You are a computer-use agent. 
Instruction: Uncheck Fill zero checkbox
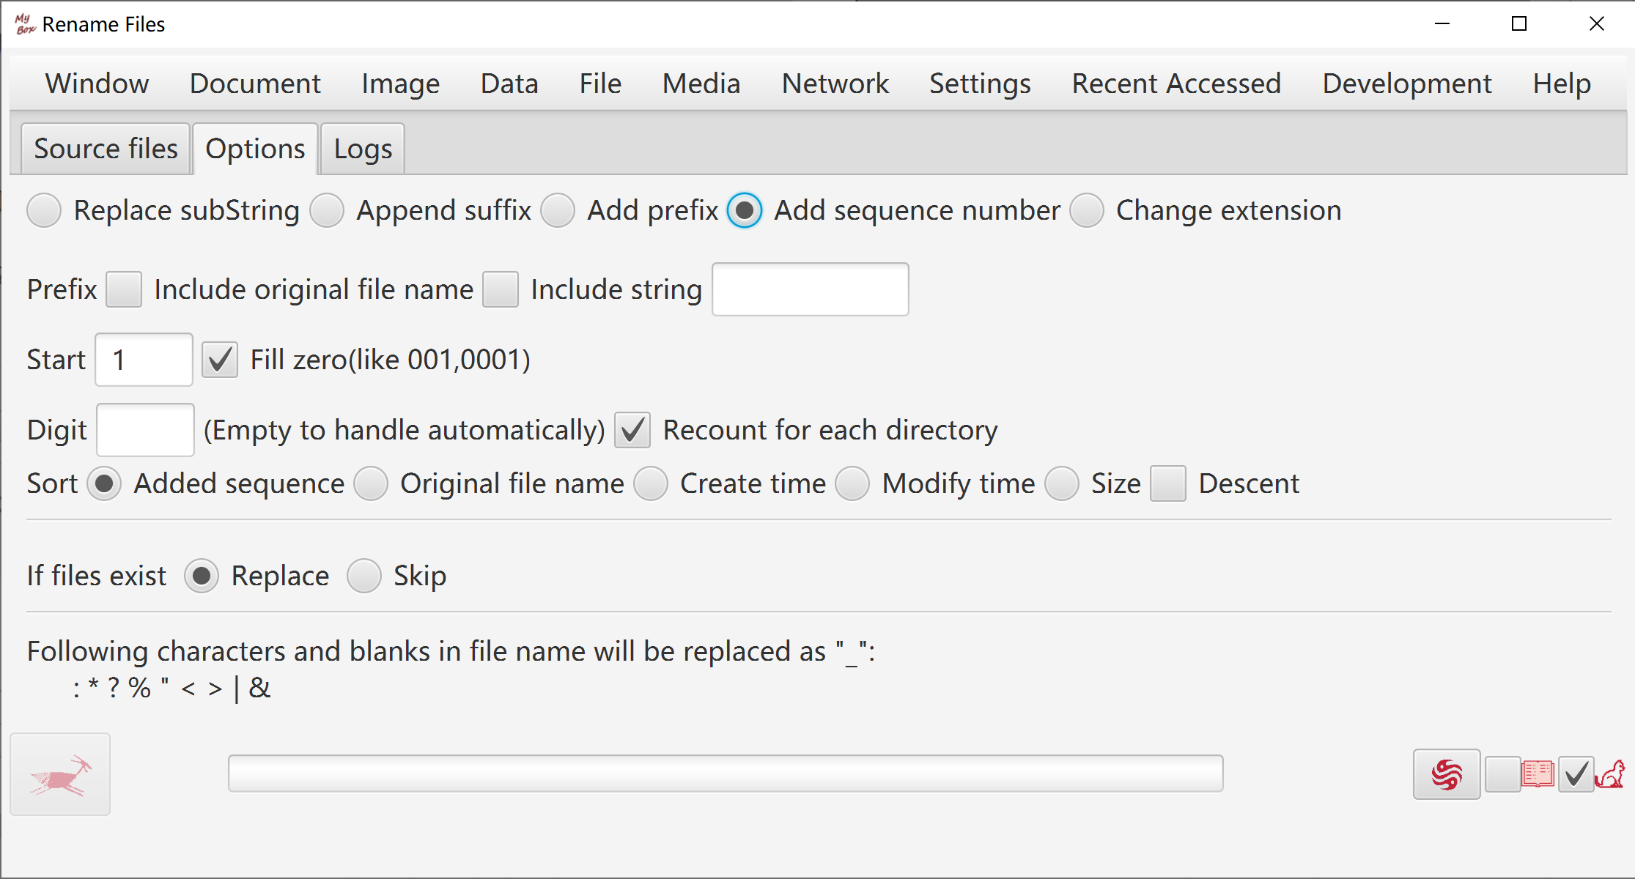point(220,360)
